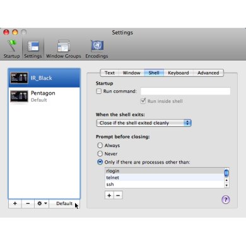
Task: Switch to the Advanced tab
Action: [x=208, y=73]
